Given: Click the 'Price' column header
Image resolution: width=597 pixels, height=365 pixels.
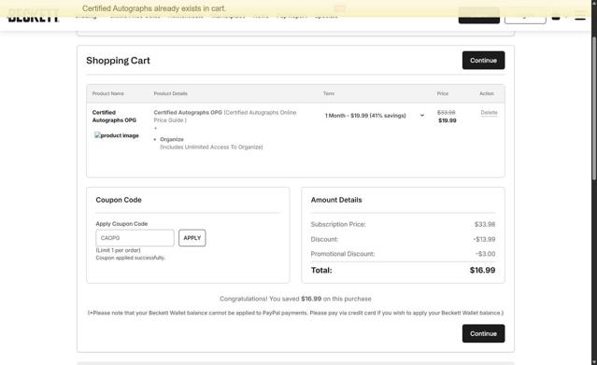Looking at the screenshot, I should coord(443,93).
